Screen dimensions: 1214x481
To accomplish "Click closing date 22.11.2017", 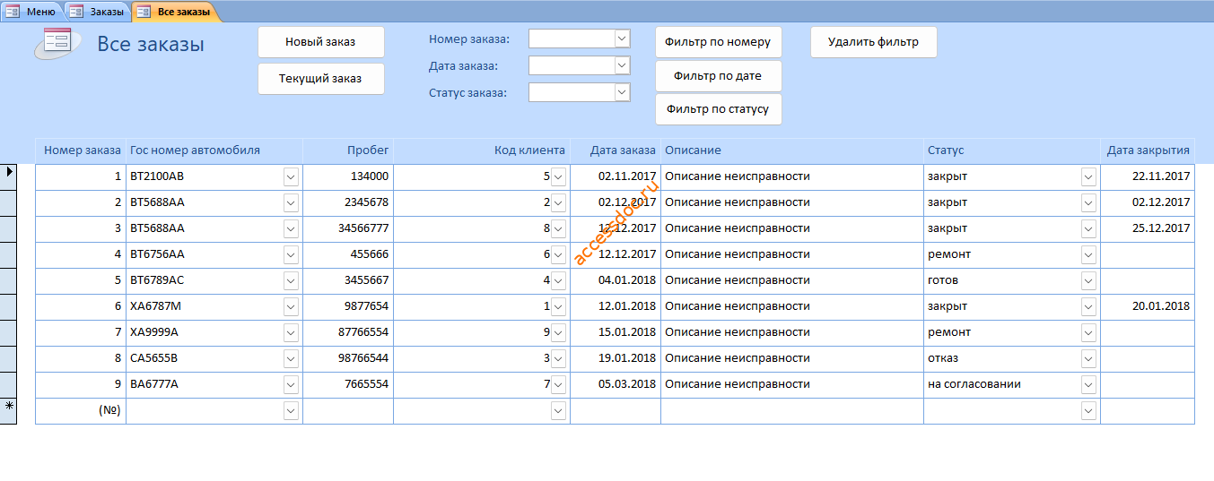I will click(1148, 177).
